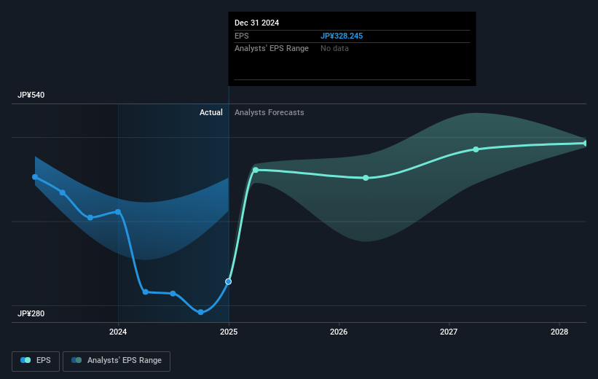This screenshot has height=379, width=598.
Task: Click the "Analysts' EPS Range" tooltip row label
Action: point(272,49)
